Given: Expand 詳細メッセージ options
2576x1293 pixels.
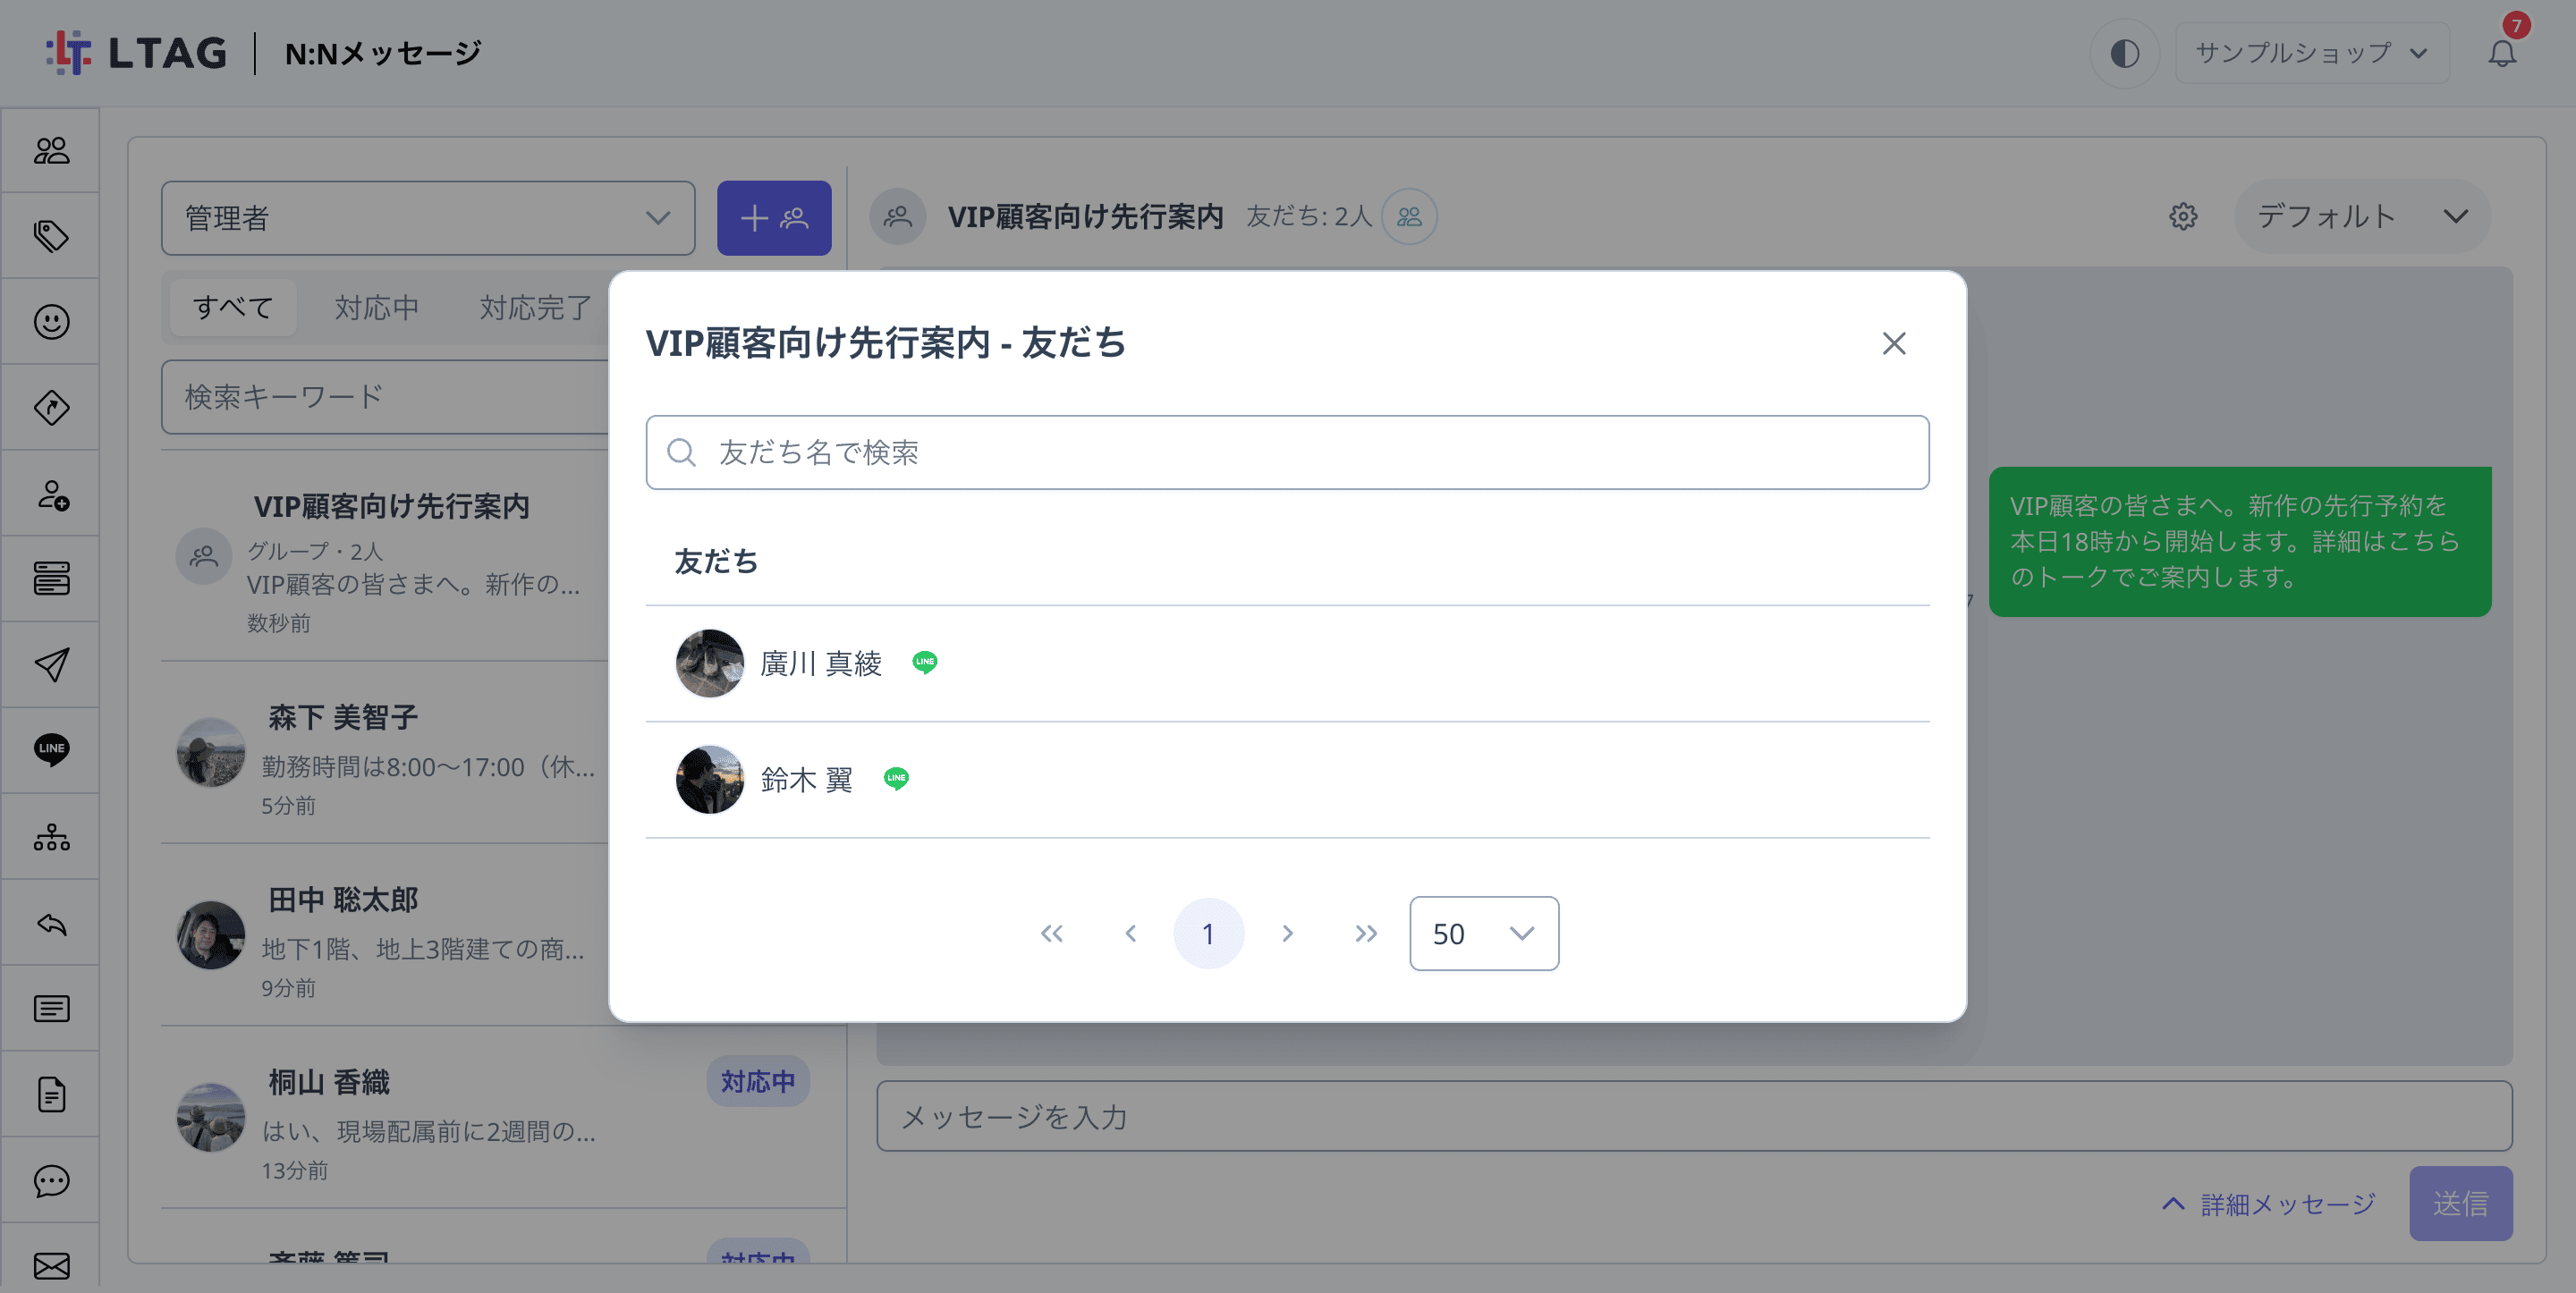Looking at the screenshot, I should pyautogui.click(x=2269, y=1203).
